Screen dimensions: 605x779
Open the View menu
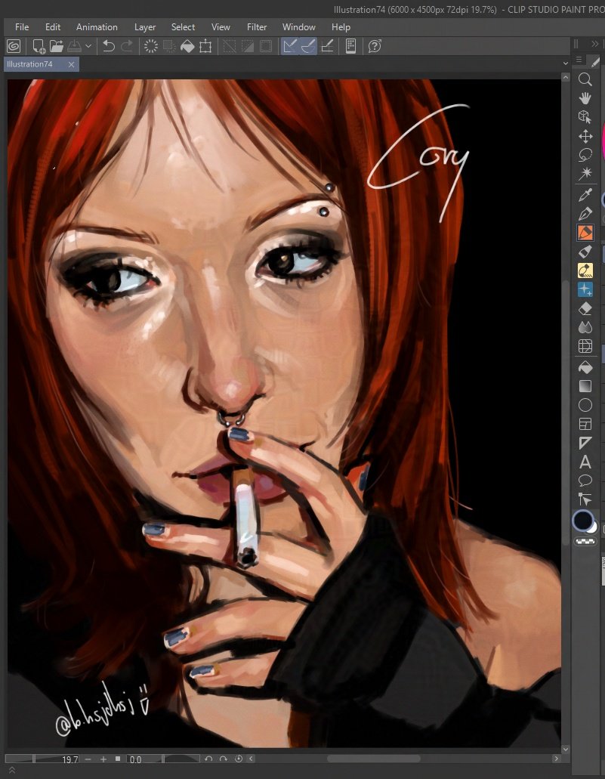(221, 27)
